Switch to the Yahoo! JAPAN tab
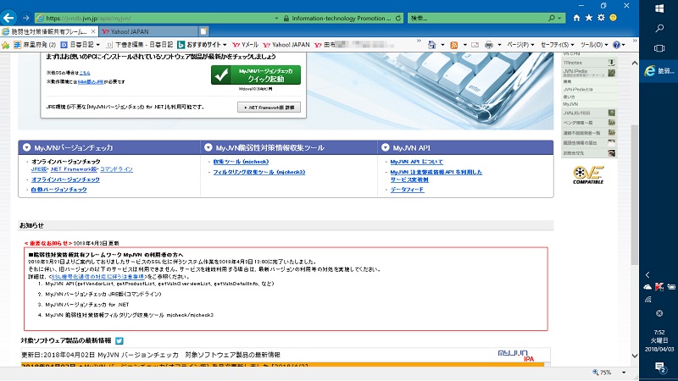This screenshot has height=381, width=678. [x=148, y=31]
